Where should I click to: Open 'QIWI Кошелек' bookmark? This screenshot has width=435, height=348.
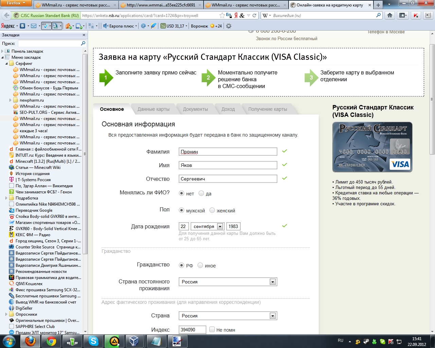(x=29, y=284)
